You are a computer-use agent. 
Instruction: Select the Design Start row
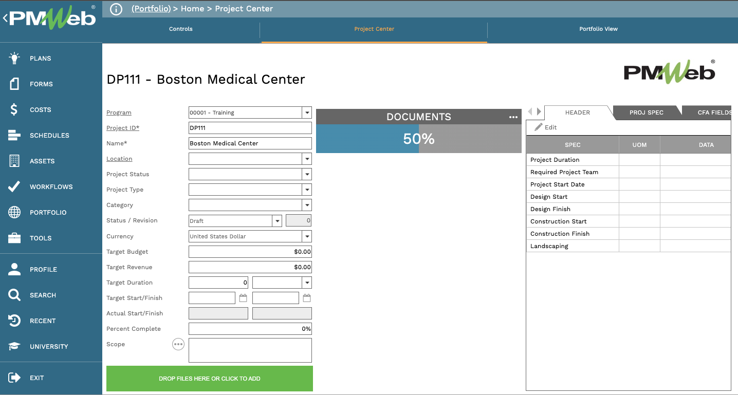tap(629, 197)
